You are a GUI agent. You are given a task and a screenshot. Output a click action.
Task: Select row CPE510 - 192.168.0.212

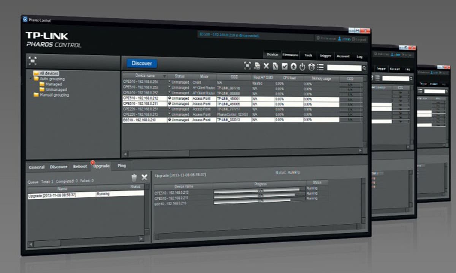click(242, 98)
